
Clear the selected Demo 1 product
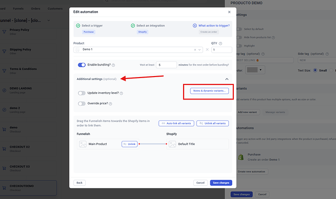pyautogui.click(x=196, y=50)
